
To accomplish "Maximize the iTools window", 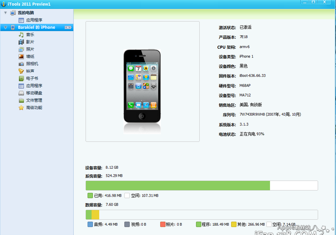I will (x=314, y=2).
